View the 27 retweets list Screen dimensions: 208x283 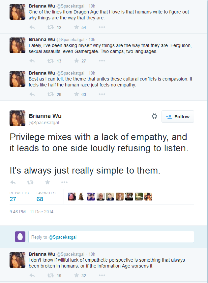pos(19,197)
